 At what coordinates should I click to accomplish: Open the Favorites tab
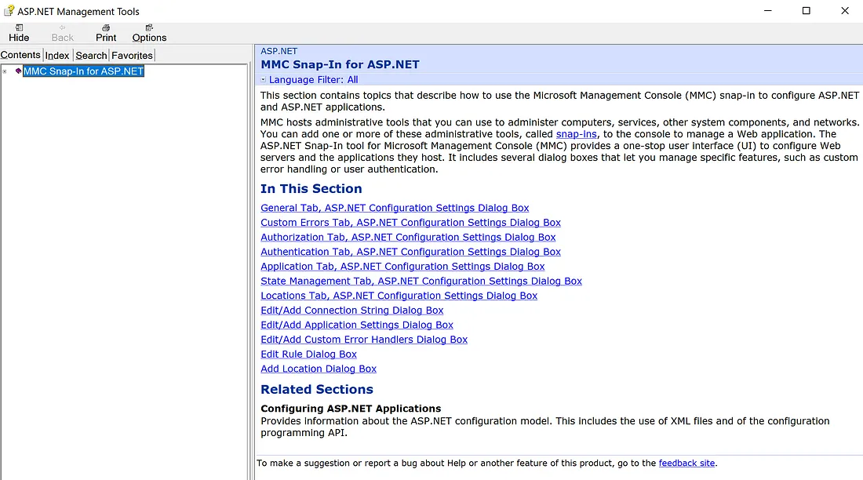point(132,55)
